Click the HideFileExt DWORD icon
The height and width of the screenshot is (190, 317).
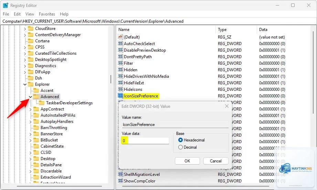(120, 83)
